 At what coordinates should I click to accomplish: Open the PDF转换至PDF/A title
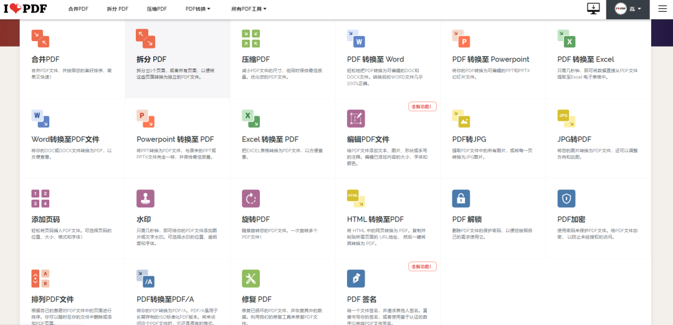coord(165,299)
